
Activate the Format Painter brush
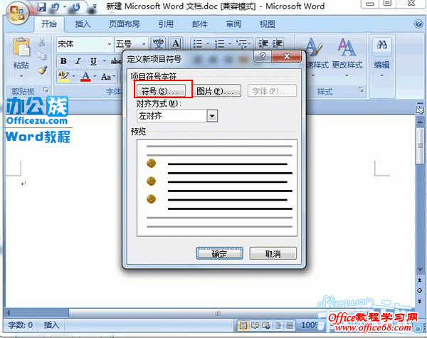tap(42, 70)
